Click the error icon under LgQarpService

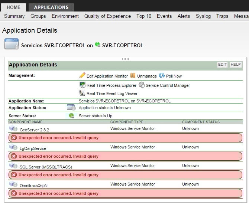(14, 156)
